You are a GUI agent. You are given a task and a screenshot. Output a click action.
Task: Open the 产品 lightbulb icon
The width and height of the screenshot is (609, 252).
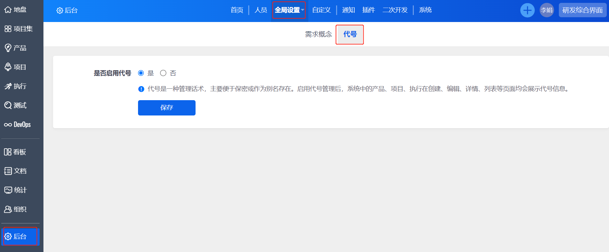[8, 48]
